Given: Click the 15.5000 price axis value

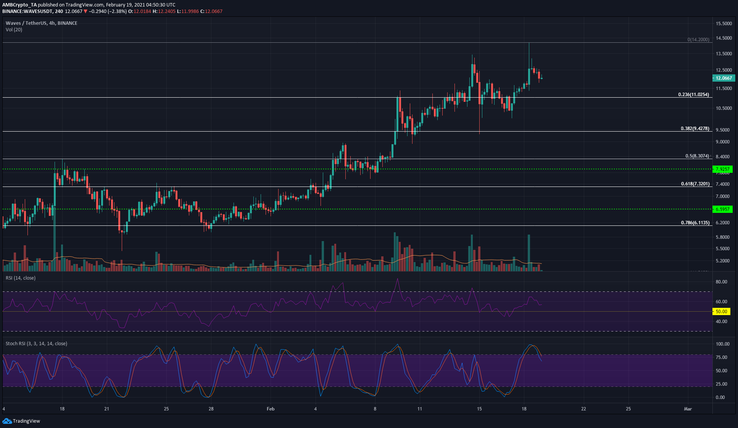Looking at the screenshot, I should (724, 24).
